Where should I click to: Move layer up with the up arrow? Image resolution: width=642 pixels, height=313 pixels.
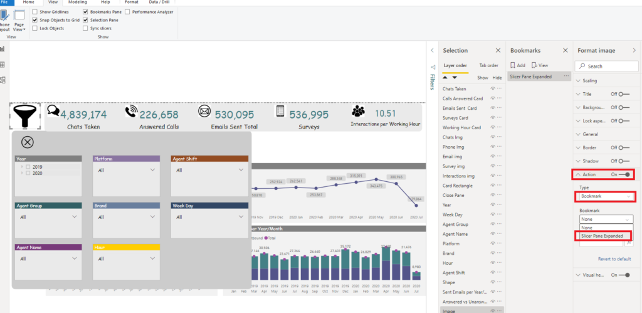445,77
